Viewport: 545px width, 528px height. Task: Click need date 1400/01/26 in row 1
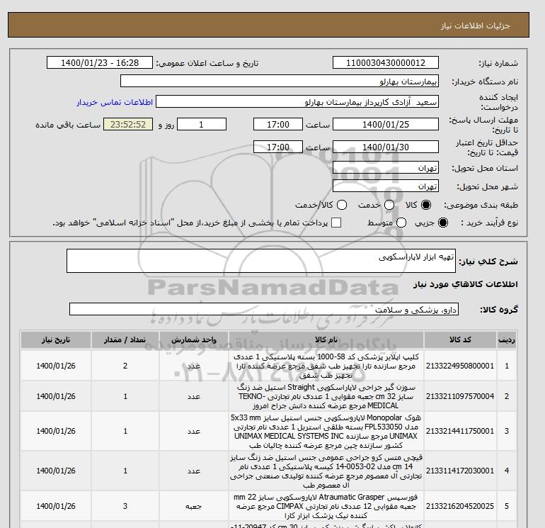click(x=56, y=366)
